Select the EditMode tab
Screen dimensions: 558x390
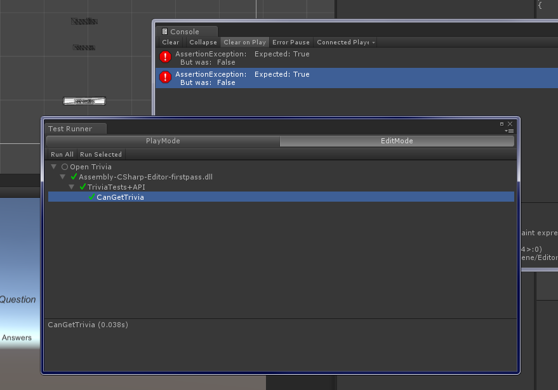(x=397, y=140)
